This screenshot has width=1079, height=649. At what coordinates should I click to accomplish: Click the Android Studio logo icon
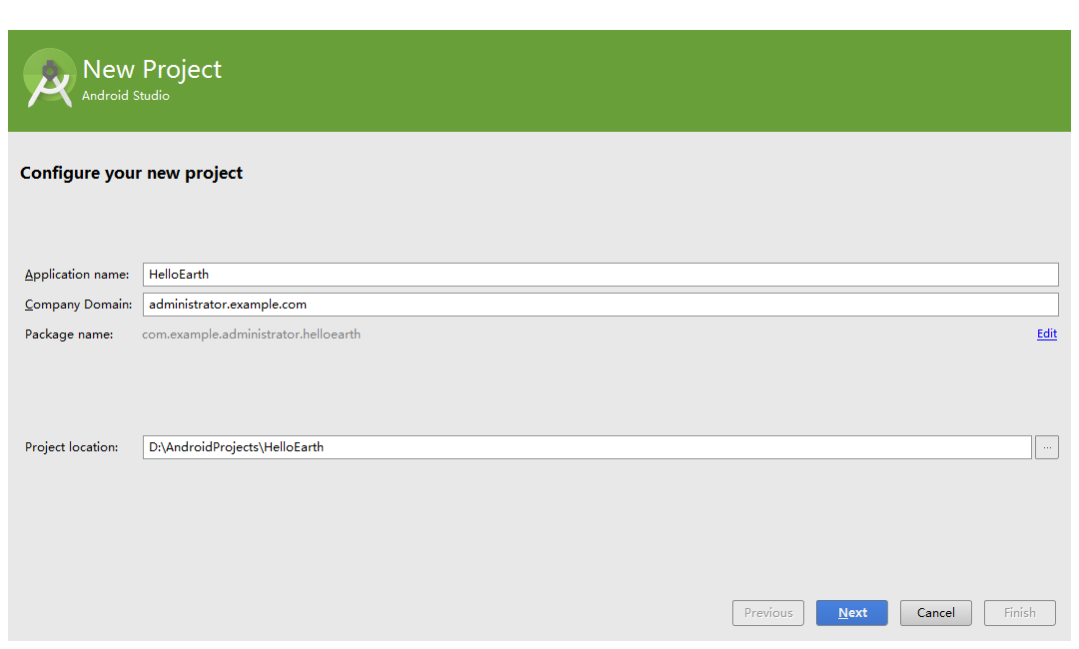(x=49, y=78)
